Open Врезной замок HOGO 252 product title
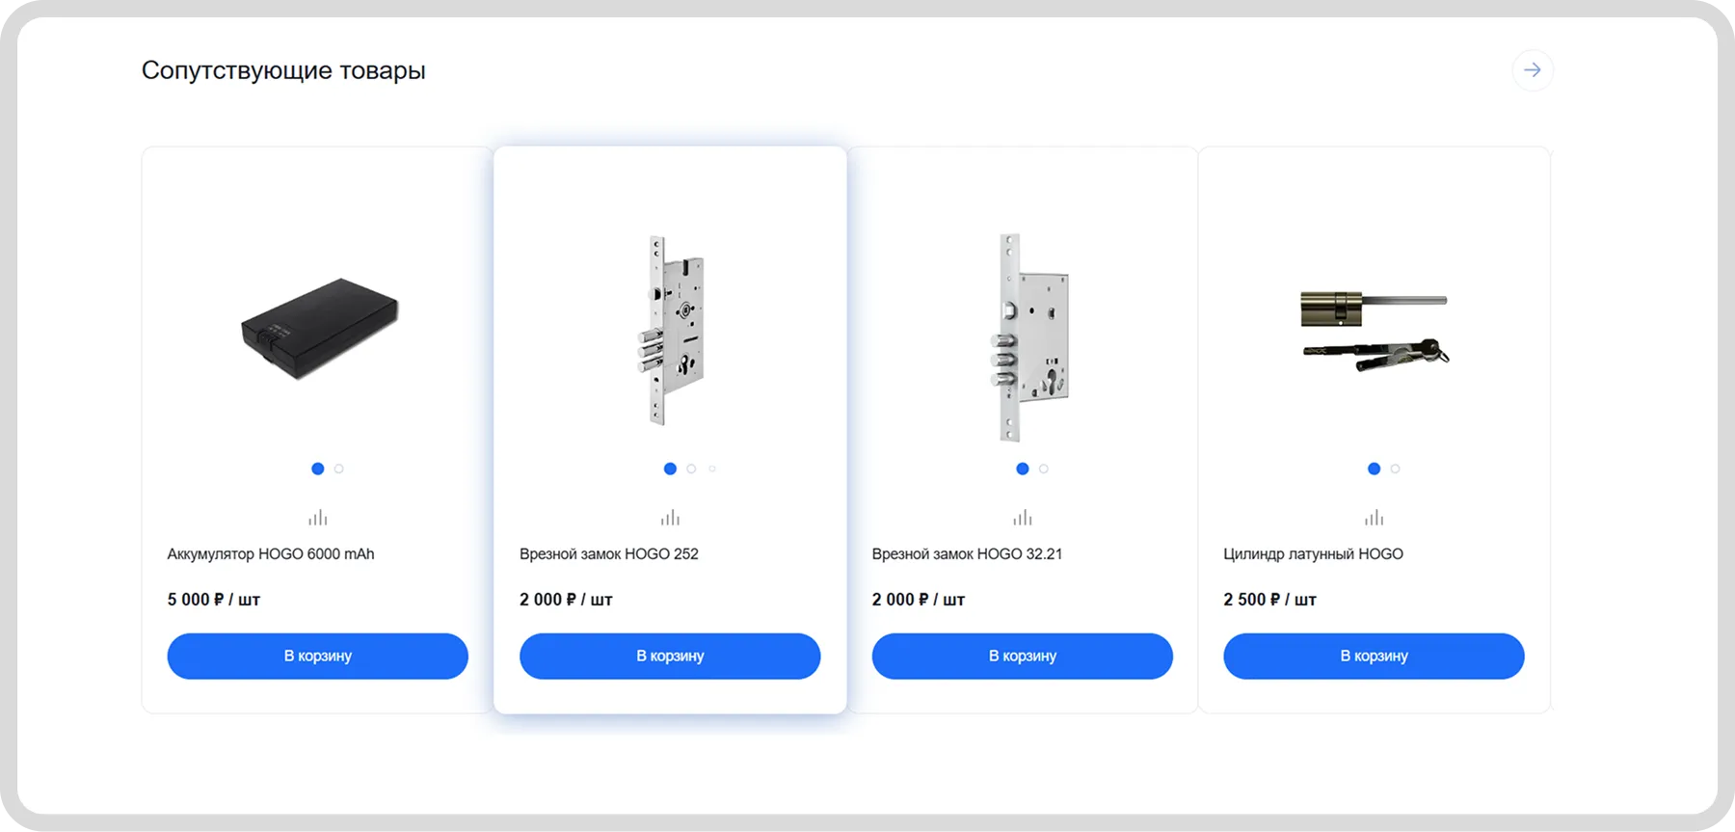Viewport: 1735px width, 832px height. pos(608,554)
